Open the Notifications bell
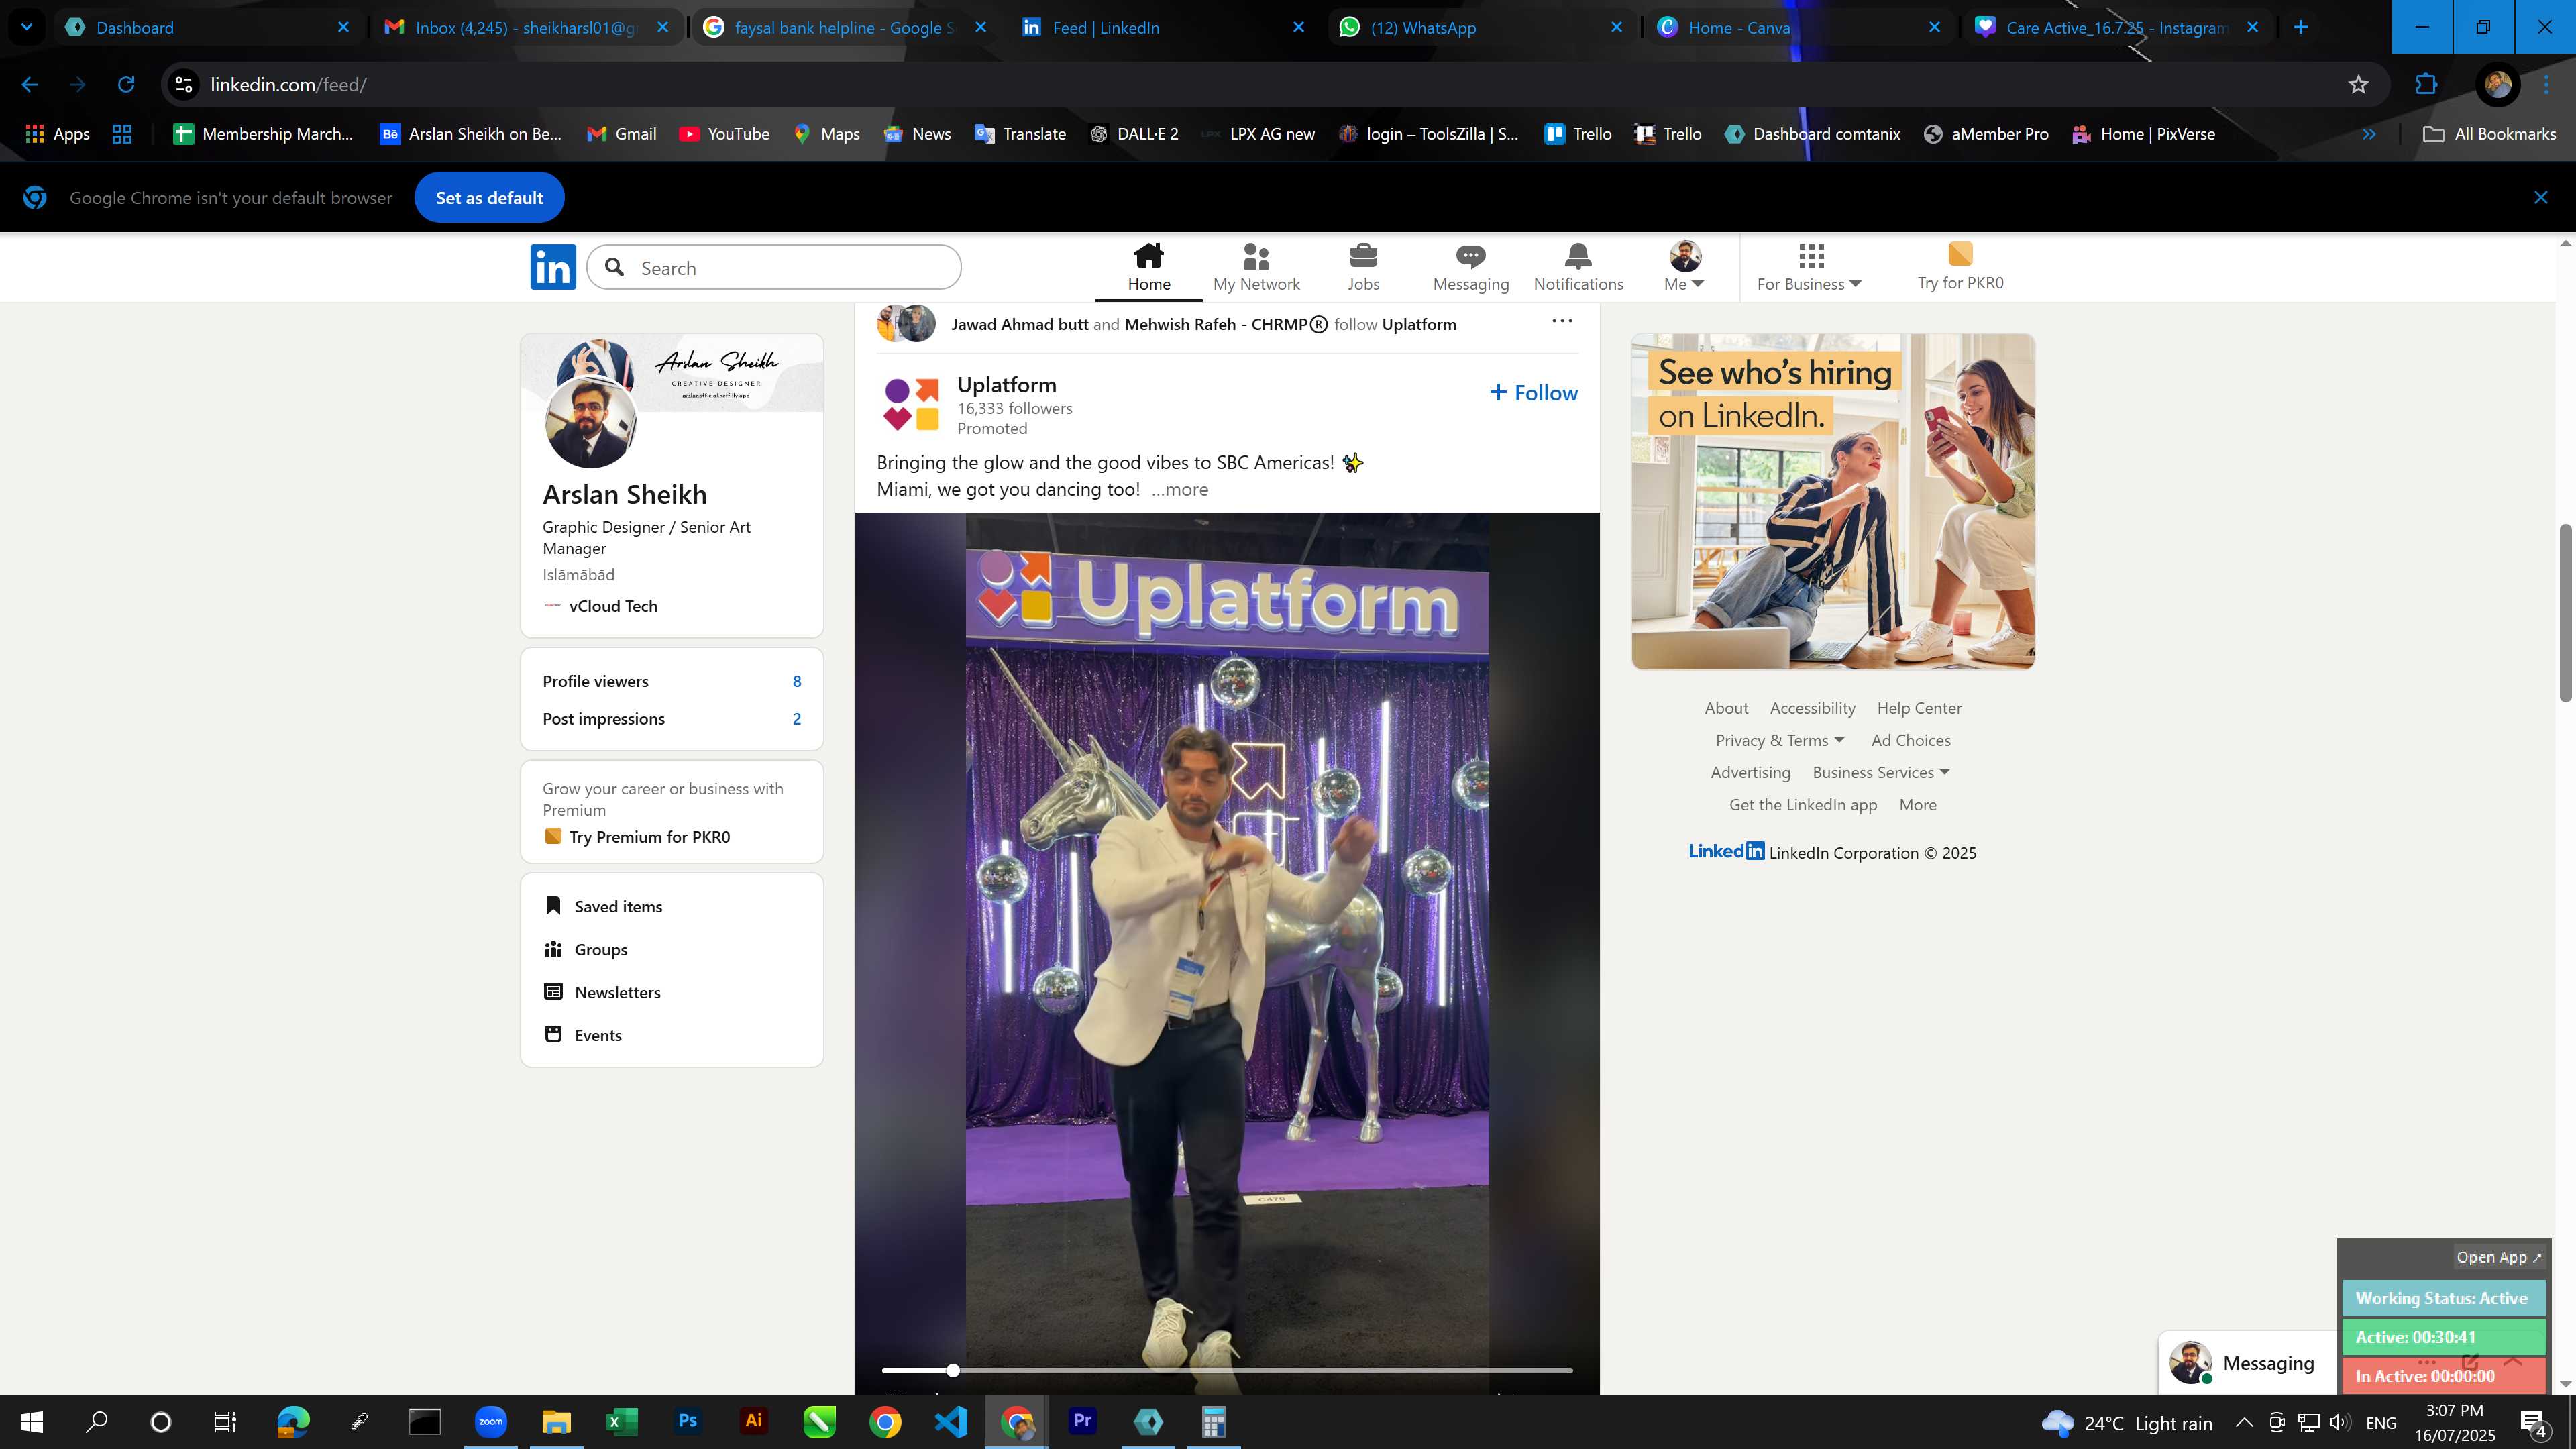 coord(1578,256)
